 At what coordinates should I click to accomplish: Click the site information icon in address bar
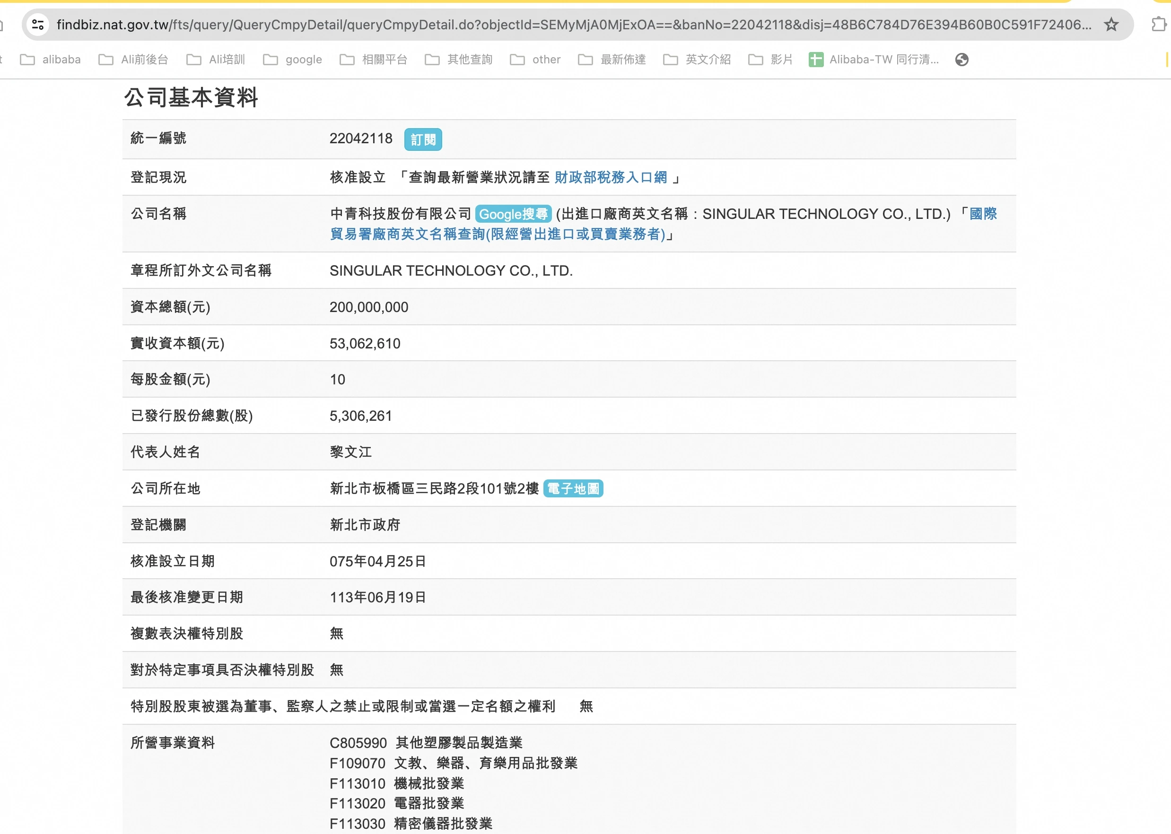(x=37, y=24)
